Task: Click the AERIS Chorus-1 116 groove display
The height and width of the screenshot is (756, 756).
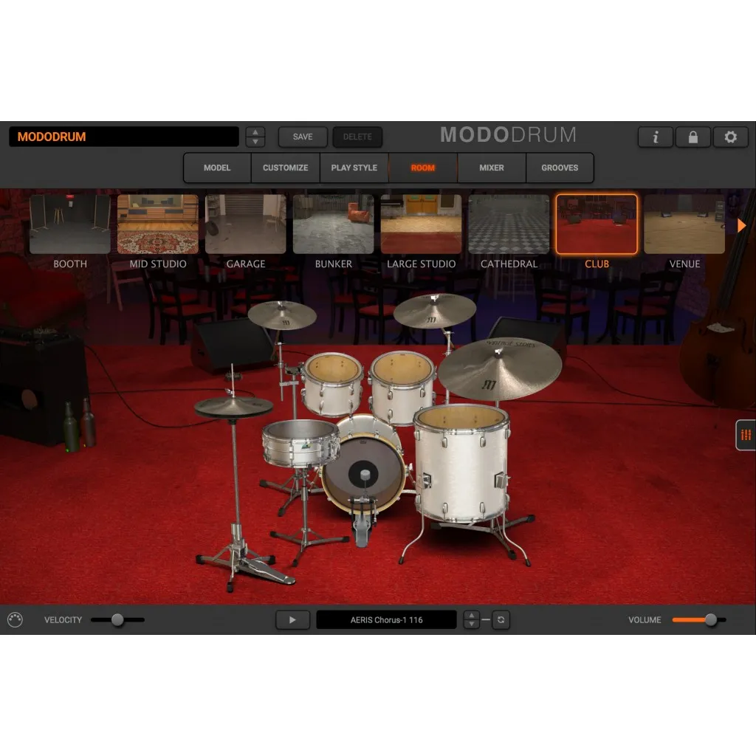Action: click(x=386, y=619)
